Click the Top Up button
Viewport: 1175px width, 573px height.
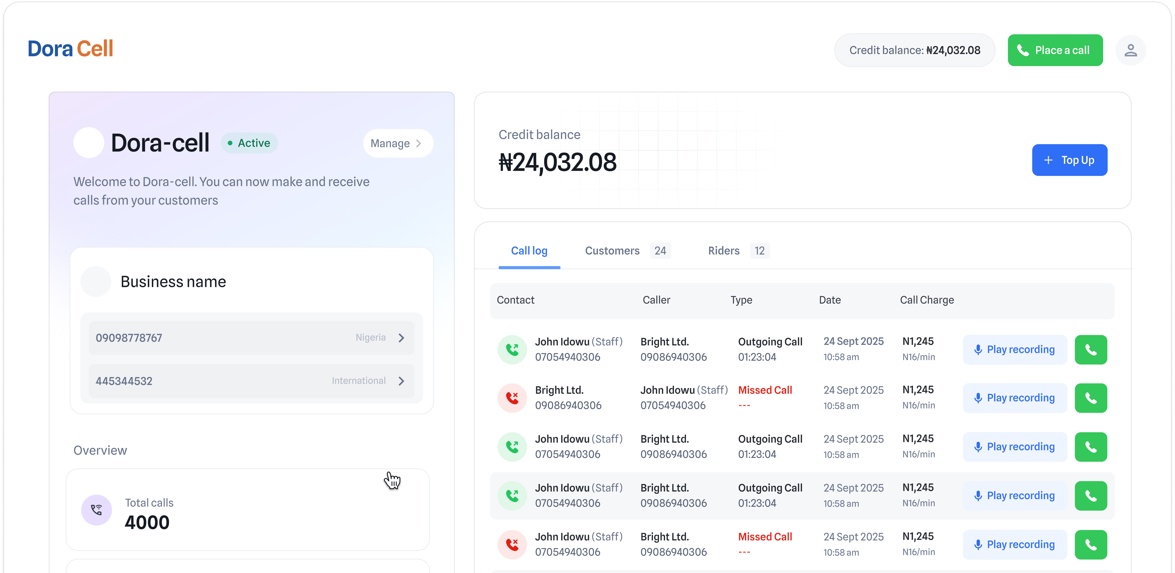pyautogui.click(x=1069, y=160)
